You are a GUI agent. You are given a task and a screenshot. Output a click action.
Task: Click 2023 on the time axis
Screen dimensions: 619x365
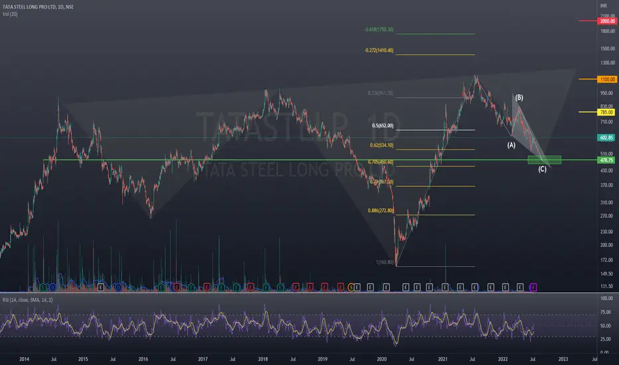(563, 359)
